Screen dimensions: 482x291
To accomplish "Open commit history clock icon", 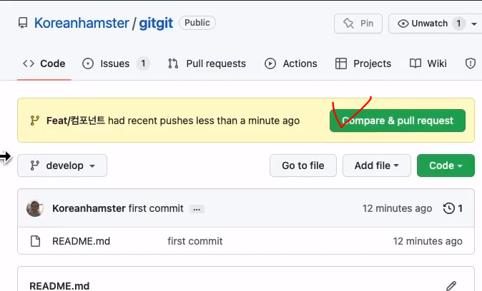I will (449, 208).
